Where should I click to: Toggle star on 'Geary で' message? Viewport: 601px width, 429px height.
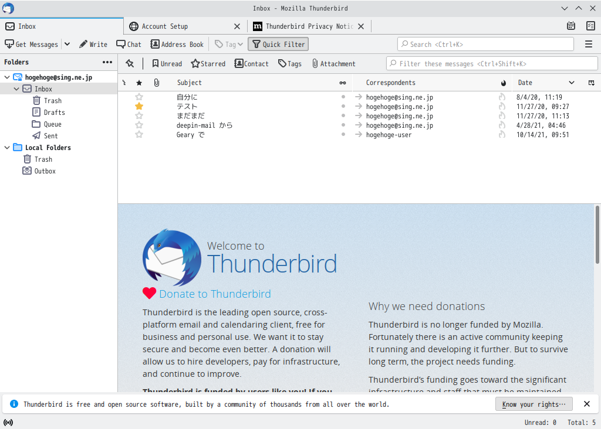click(x=139, y=135)
